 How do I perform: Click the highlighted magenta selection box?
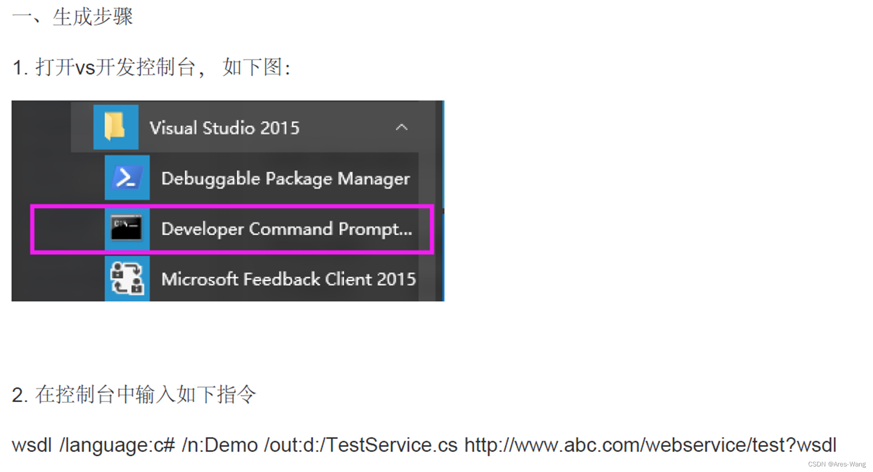tap(232, 229)
